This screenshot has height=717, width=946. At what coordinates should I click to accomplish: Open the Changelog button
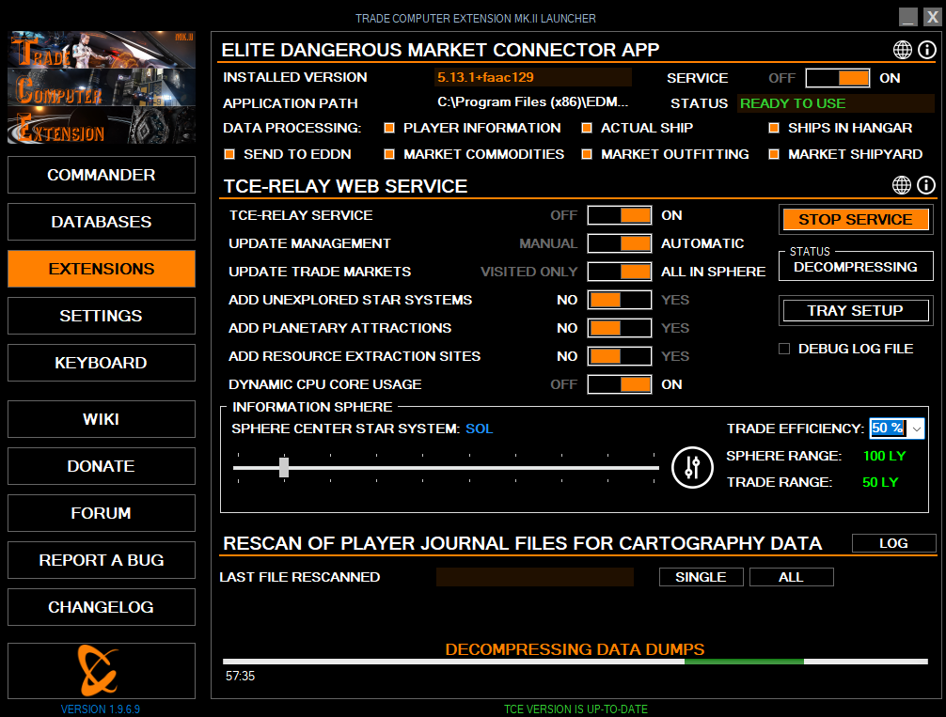point(102,607)
